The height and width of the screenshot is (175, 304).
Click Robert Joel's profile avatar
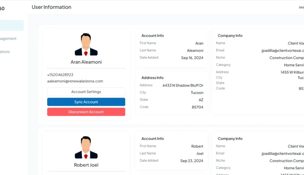point(86,147)
